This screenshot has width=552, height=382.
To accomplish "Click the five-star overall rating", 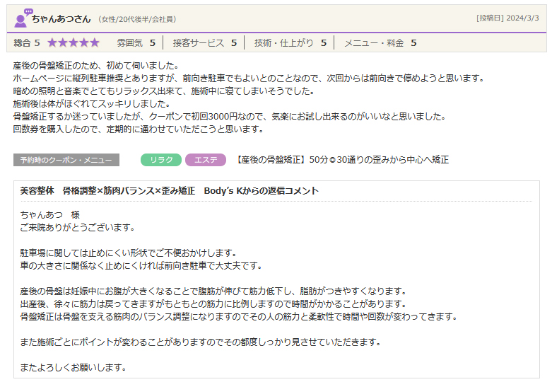I will [74, 43].
